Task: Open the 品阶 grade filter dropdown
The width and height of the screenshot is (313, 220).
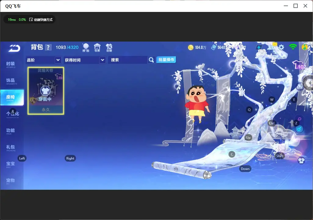Action: point(44,60)
